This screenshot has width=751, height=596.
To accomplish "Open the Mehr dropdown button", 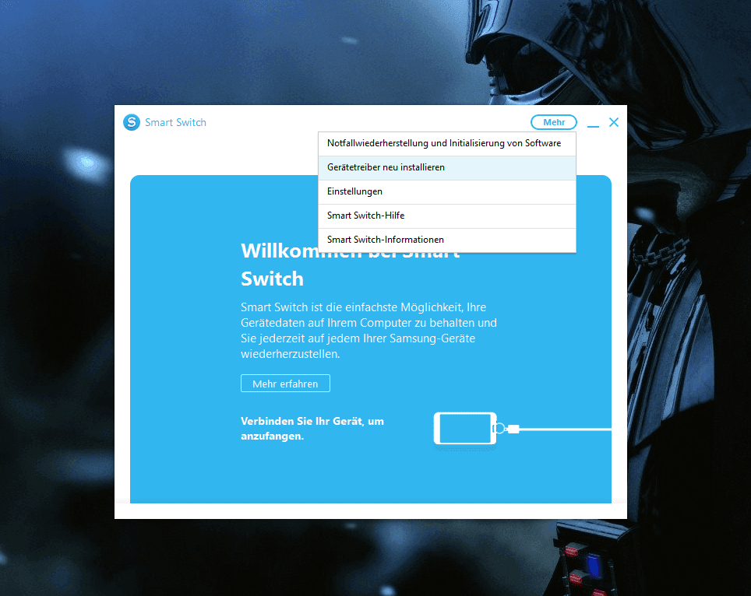I will (x=554, y=122).
